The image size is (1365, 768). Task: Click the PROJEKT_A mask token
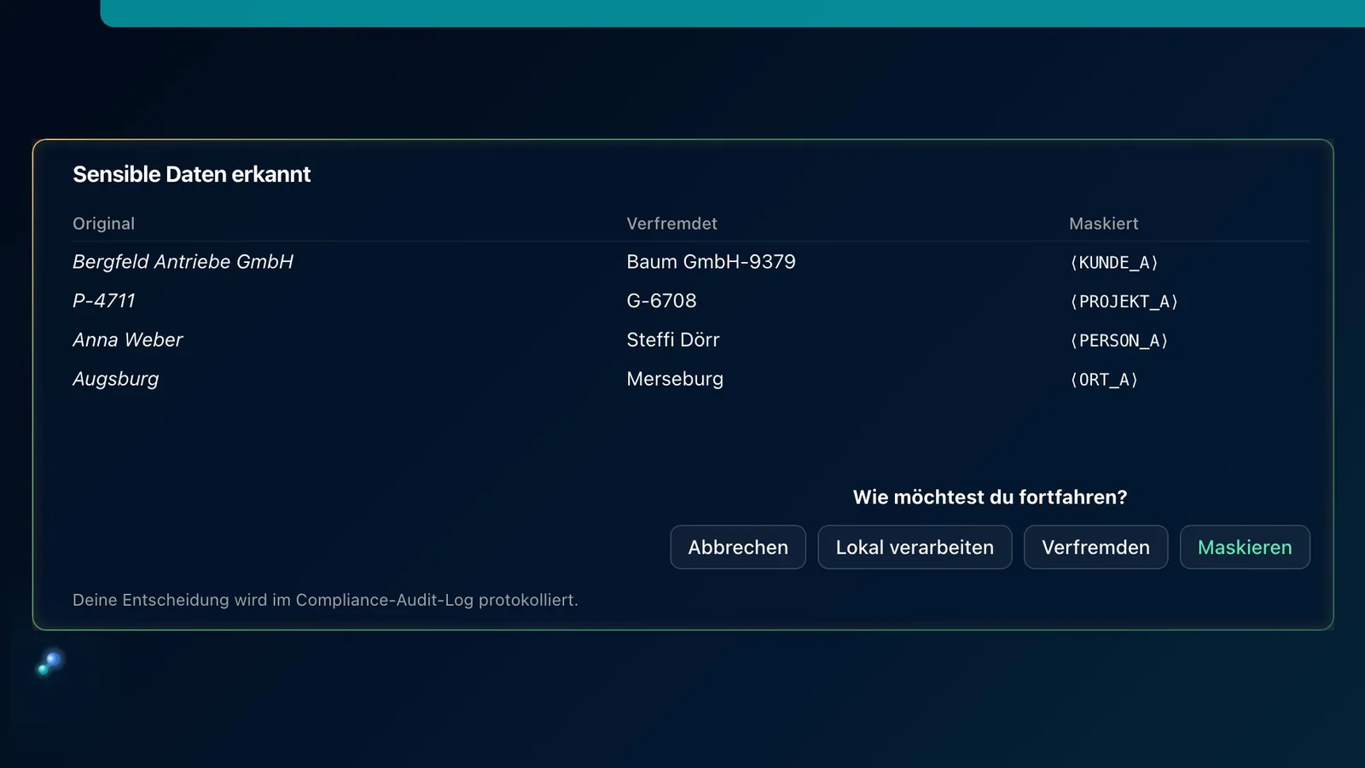pyautogui.click(x=1124, y=302)
